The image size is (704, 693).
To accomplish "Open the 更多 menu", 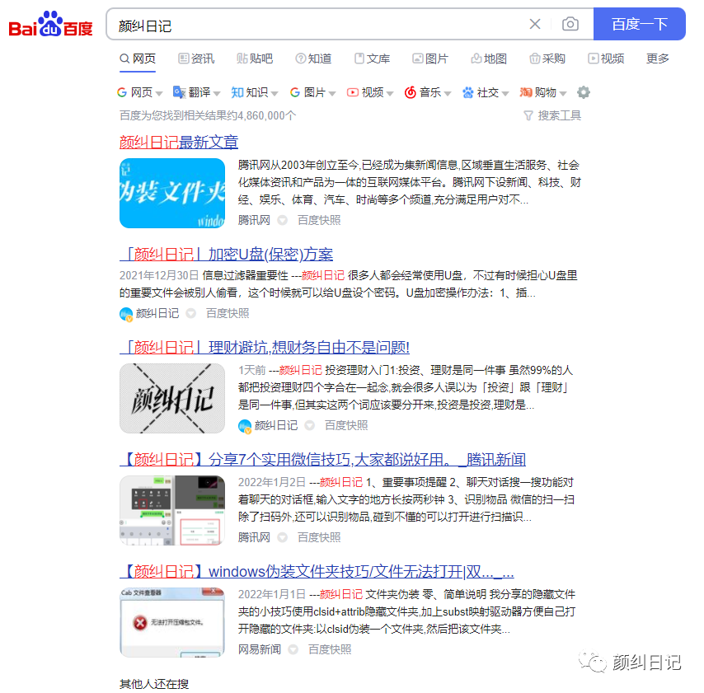I will pos(657,59).
